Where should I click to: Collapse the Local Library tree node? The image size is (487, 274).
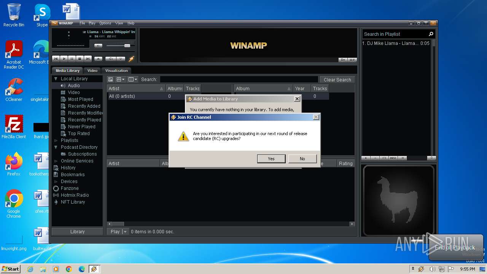coord(56,79)
